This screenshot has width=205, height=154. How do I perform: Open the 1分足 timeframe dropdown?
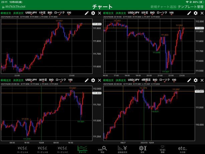click(42, 13)
